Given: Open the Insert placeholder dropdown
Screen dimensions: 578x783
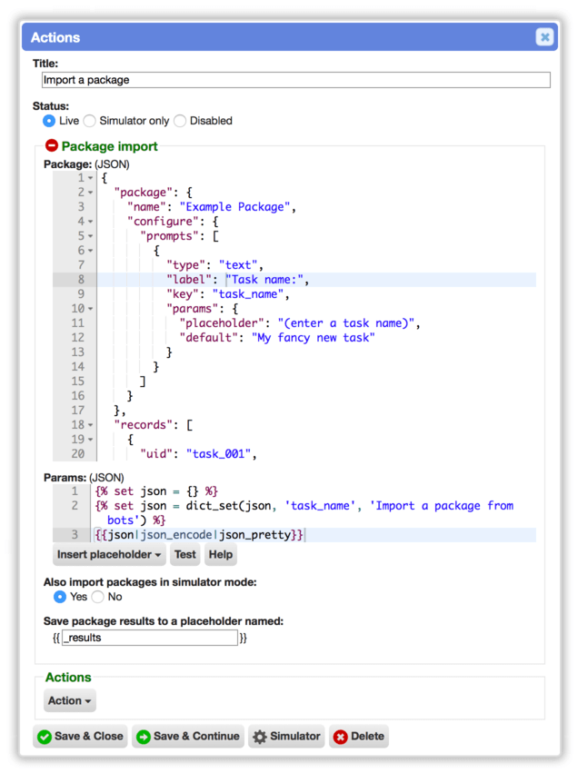Looking at the screenshot, I should 109,555.
